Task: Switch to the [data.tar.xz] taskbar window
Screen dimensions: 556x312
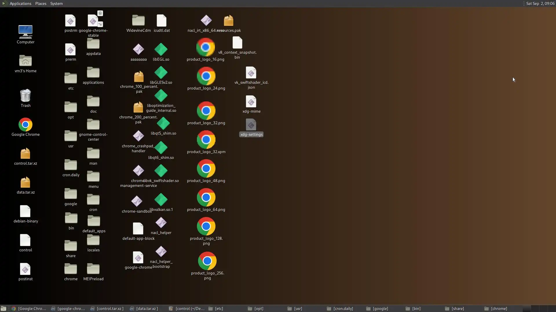Action: click(x=144, y=309)
